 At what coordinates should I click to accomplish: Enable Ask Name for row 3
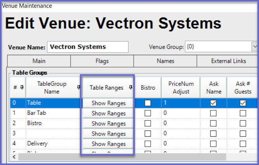(213, 134)
